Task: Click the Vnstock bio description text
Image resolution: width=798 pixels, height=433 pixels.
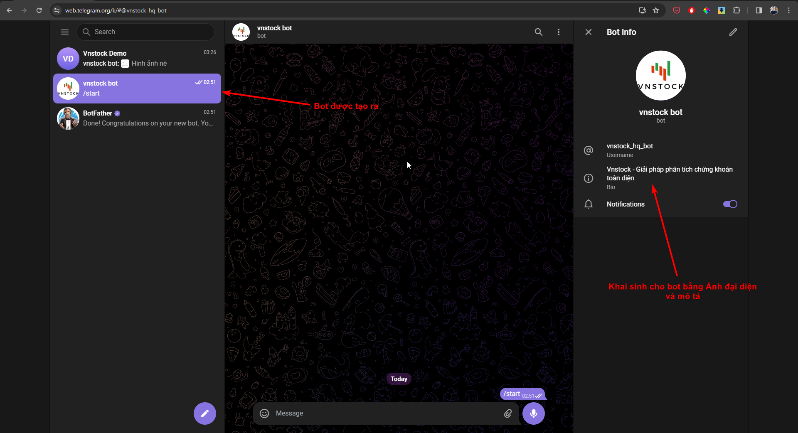Action: (669, 174)
